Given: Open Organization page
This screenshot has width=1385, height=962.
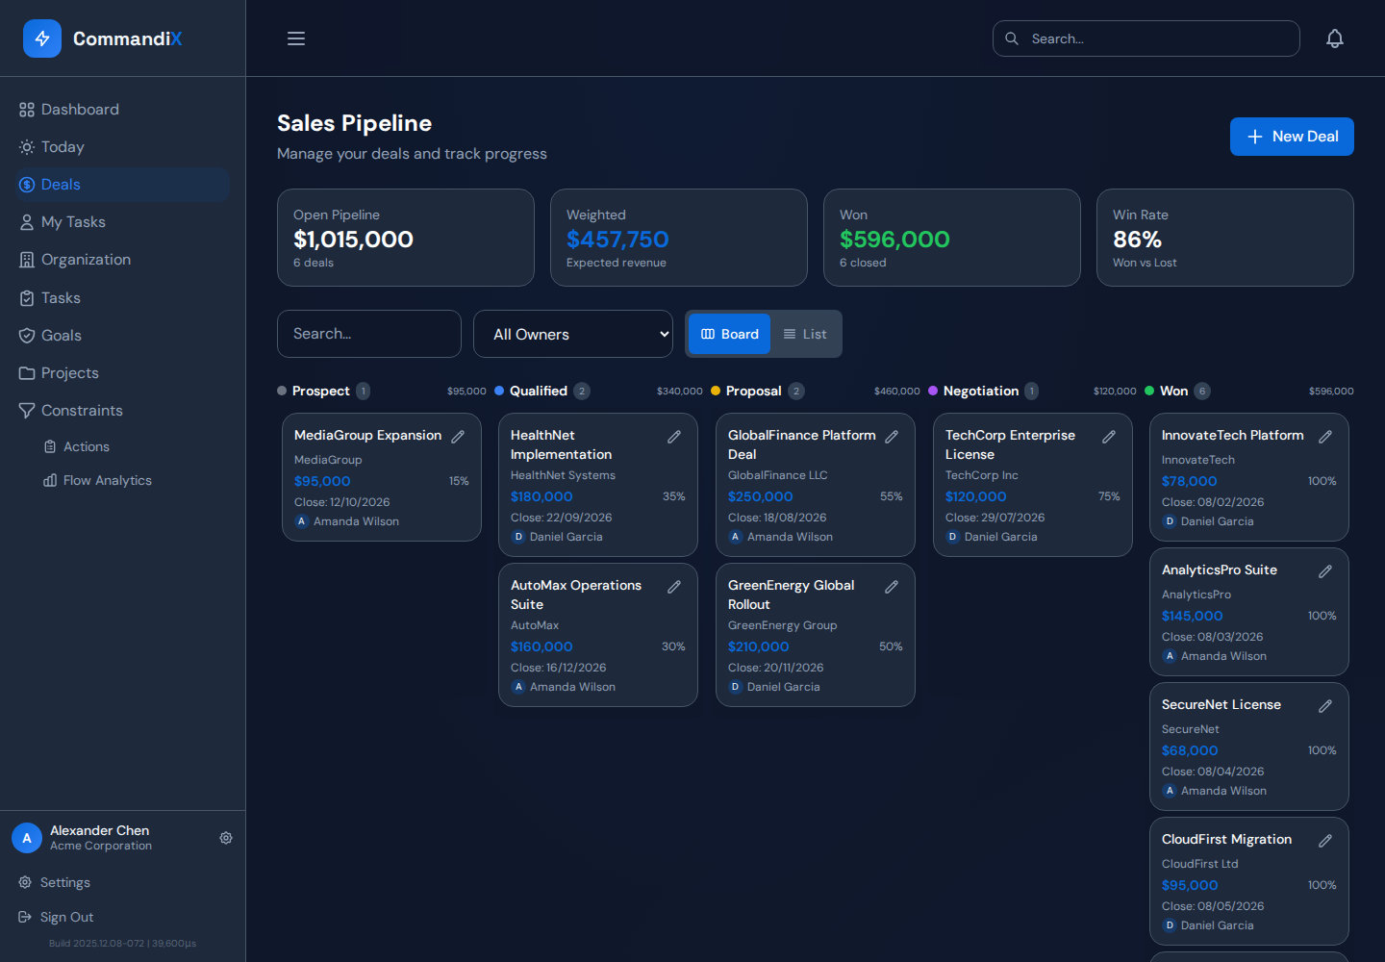Looking at the screenshot, I should (123, 260).
